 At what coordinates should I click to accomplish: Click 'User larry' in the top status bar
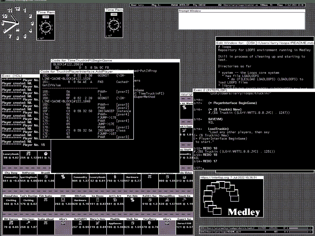click(x=137, y=5)
